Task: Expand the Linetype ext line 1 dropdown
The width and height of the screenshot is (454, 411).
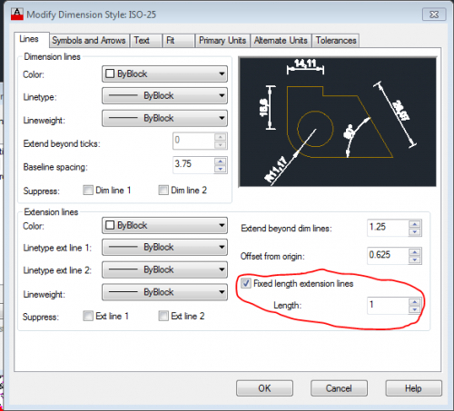Action: 164,247
